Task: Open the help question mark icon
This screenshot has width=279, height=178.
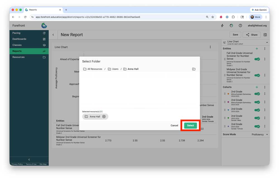Action: pos(240,26)
